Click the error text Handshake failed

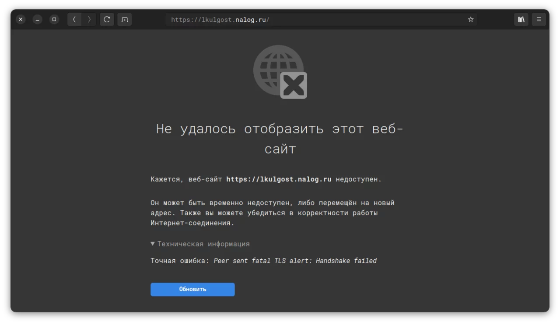coord(346,261)
